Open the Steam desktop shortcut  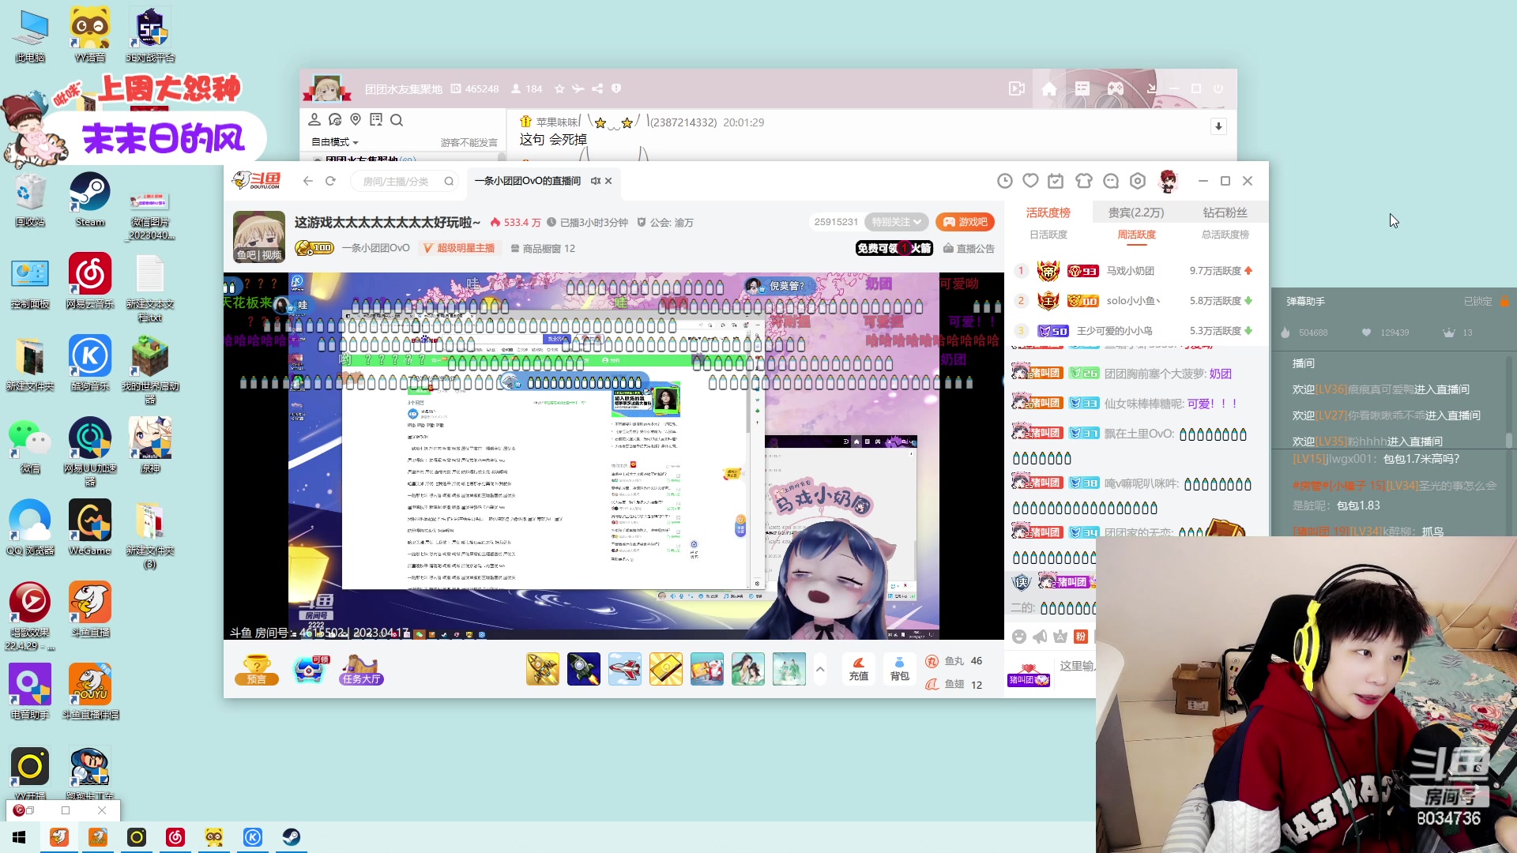click(90, 200)
